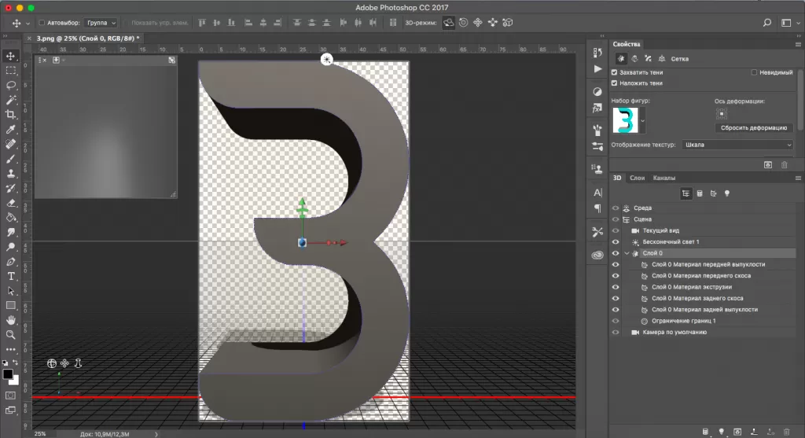Click the Сбросить деформацию button

pyautogui.click(x=755, y=127)
